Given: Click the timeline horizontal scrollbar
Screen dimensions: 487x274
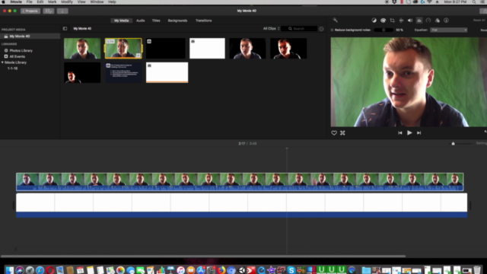Looking at the screenshot, I should tap(203, 256).
